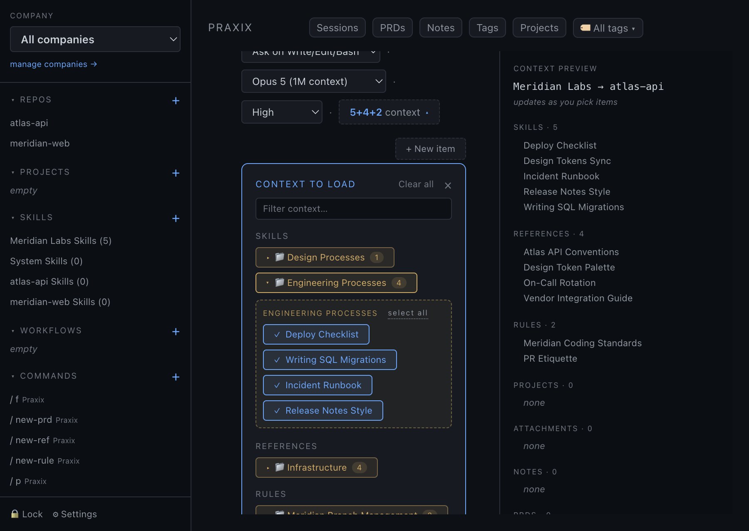Uncheck the Deploy Checklist skill

click(x=316, y=335)
